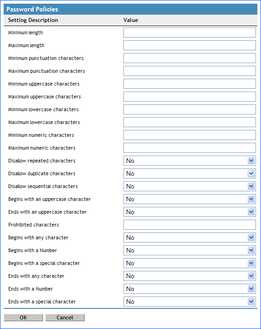This screenshot has height=329, width=261.
Task: Expand Ends with a Number dropdown
Action: coord(190,289)
